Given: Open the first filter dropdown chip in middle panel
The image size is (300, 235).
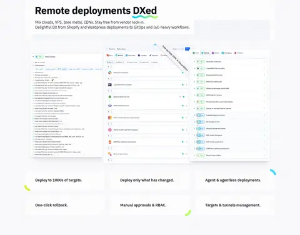Looking at the screenshot, I should [110, 62].
